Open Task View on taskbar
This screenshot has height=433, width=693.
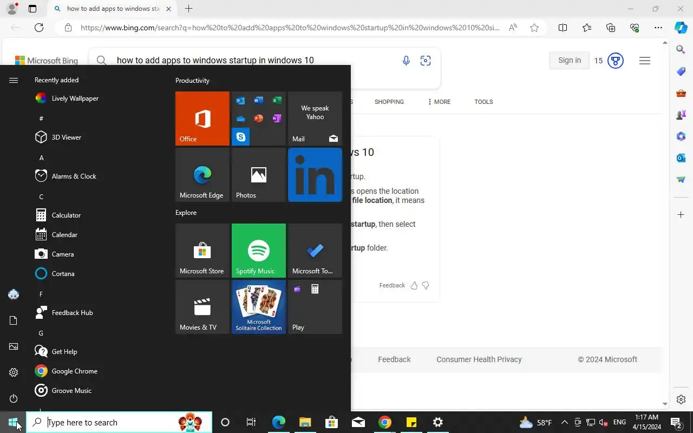(251, 422)
